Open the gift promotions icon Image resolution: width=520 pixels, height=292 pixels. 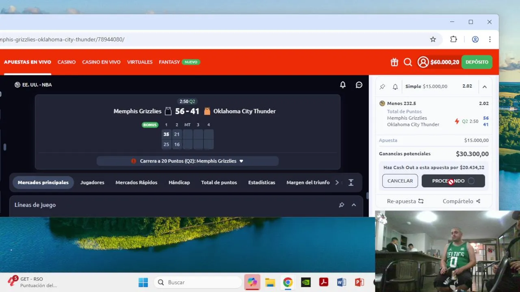pos(394,62)
